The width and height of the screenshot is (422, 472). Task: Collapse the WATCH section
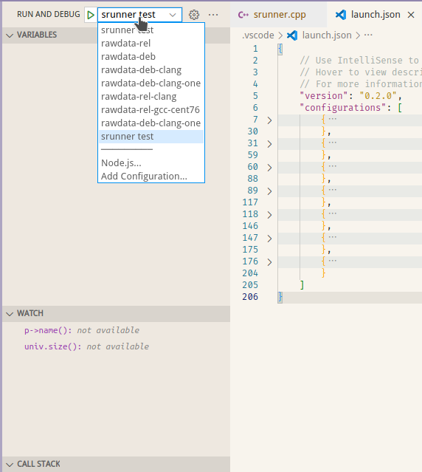10,314
